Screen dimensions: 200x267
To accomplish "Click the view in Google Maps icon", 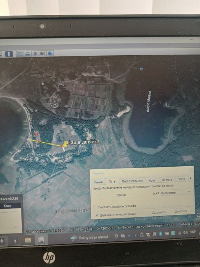I will tap(42, 53).
